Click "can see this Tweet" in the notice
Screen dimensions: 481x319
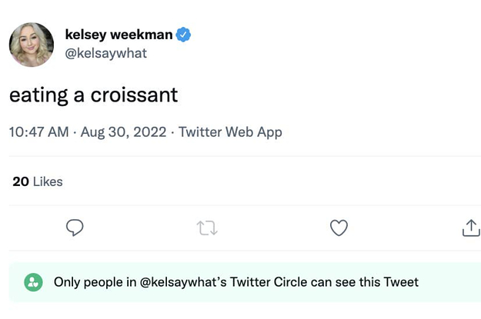point(368,282)
